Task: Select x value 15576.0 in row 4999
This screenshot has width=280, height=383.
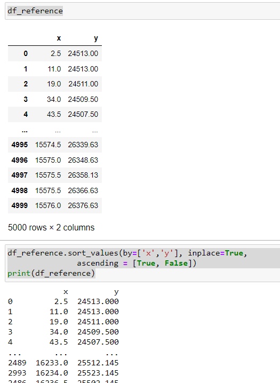Action: pos(48,205)
